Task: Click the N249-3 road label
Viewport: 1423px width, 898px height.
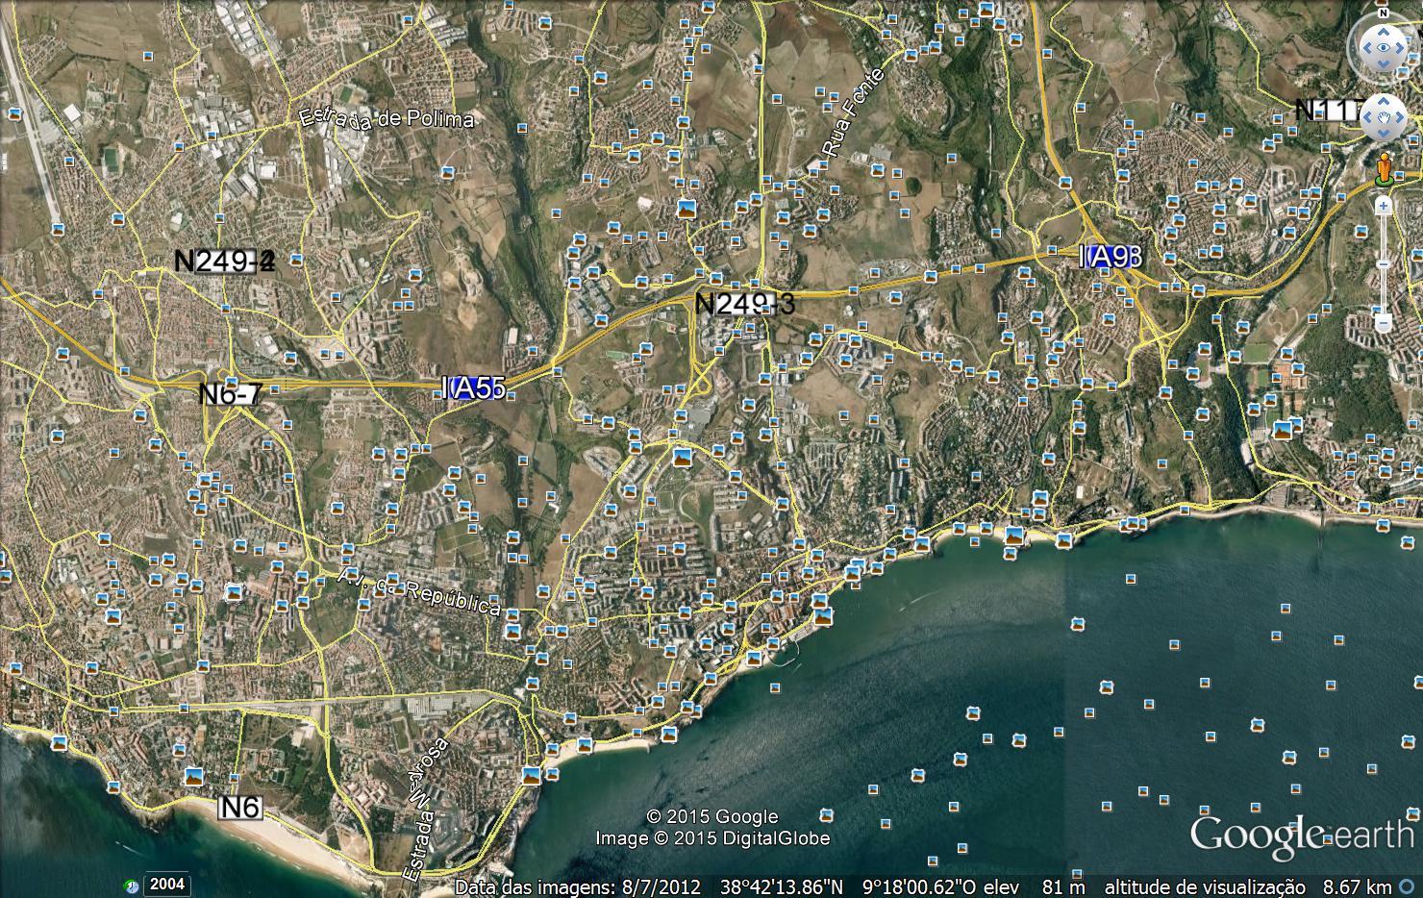Action: coord(745,304)
